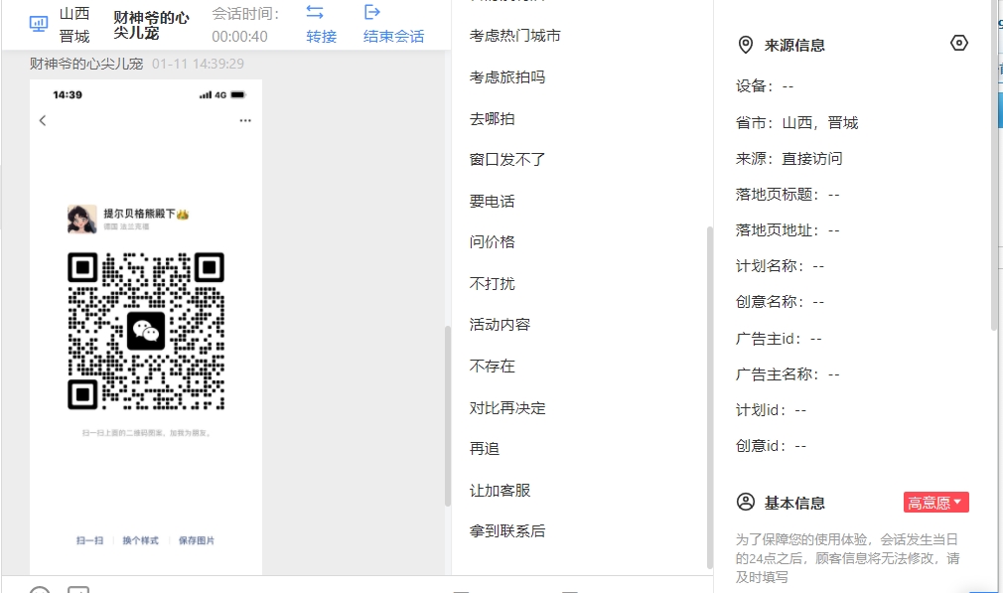Click the WeChat QR code image
Screen dimensions: 1003x593
(x=146, y=331)
